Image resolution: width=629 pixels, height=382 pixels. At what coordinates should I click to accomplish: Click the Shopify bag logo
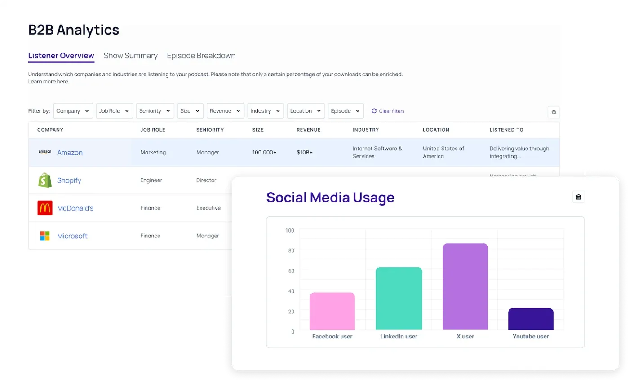[45, 180]
